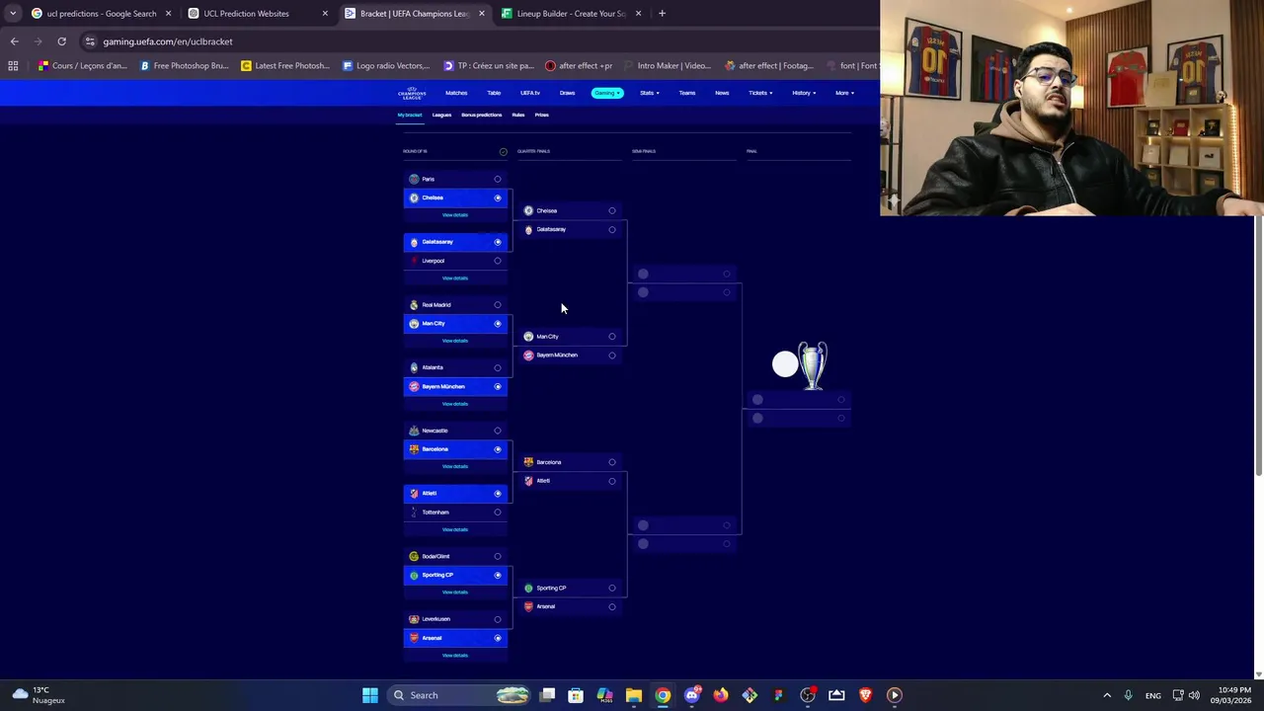Click the Windows taskbar Search box
The width and height of the screenshot is (1264, 711).
(x=459, y=695)
